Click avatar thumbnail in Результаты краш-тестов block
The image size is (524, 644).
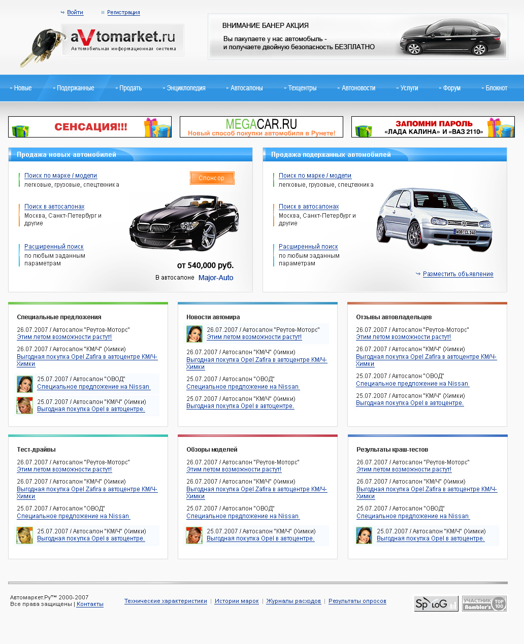[364, 535]
